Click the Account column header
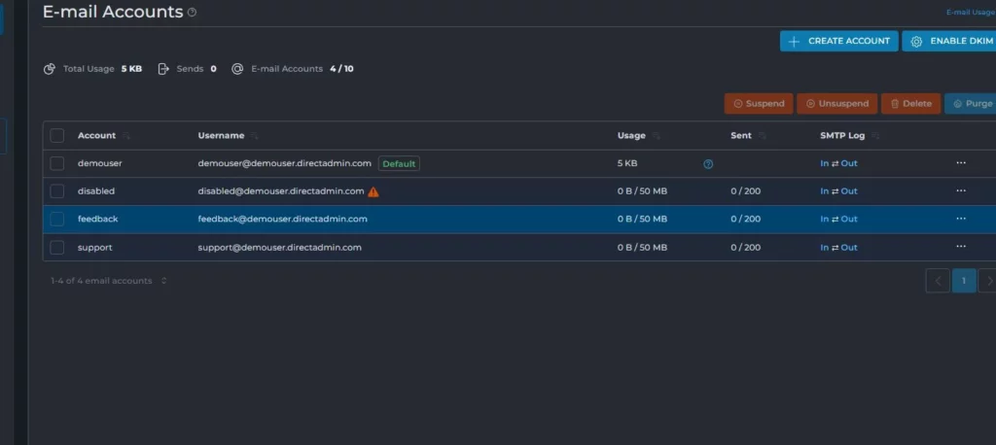 point(96,135)
